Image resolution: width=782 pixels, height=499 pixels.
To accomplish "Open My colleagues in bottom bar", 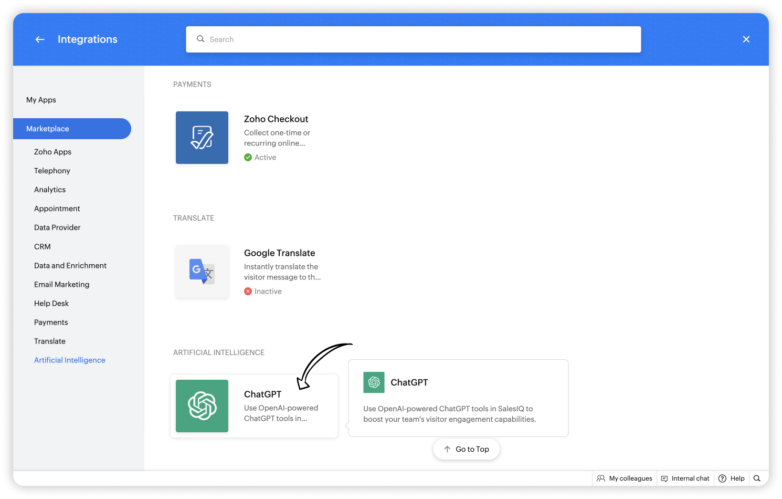I will tap(625, 479).
